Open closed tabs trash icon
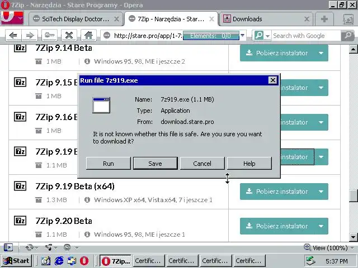The image size is (358, 268). point(348,20)
